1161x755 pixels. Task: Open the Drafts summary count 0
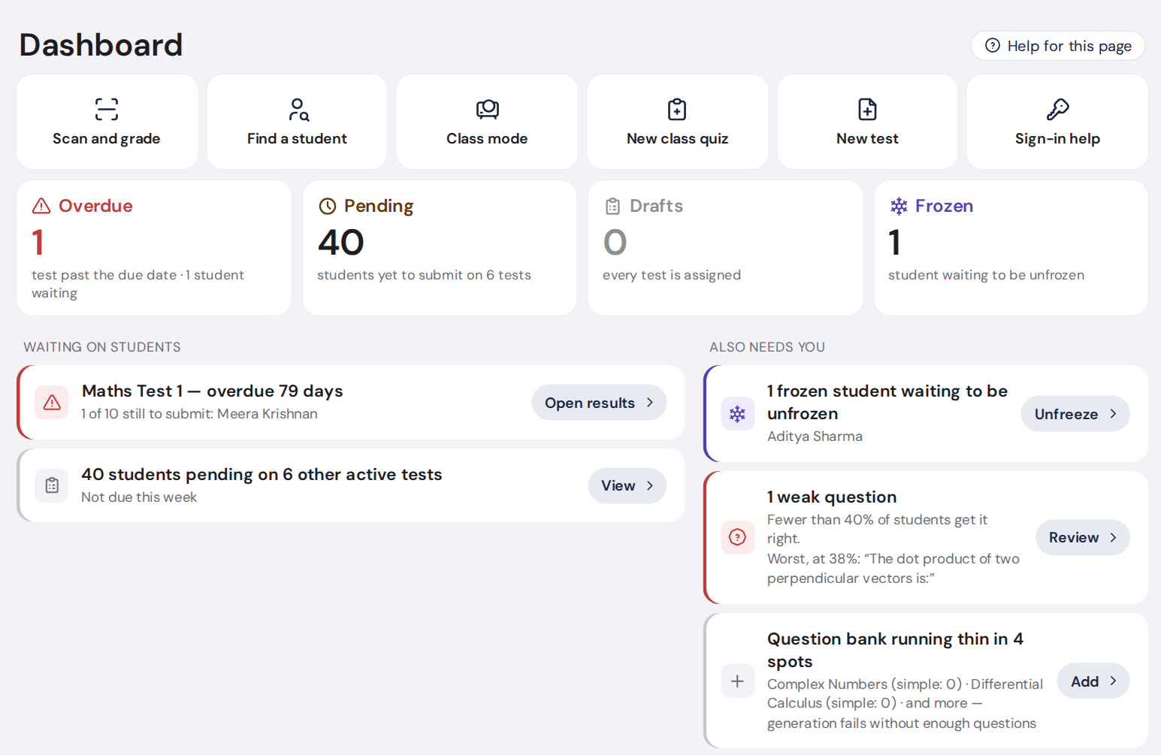(x=615, y=242)
